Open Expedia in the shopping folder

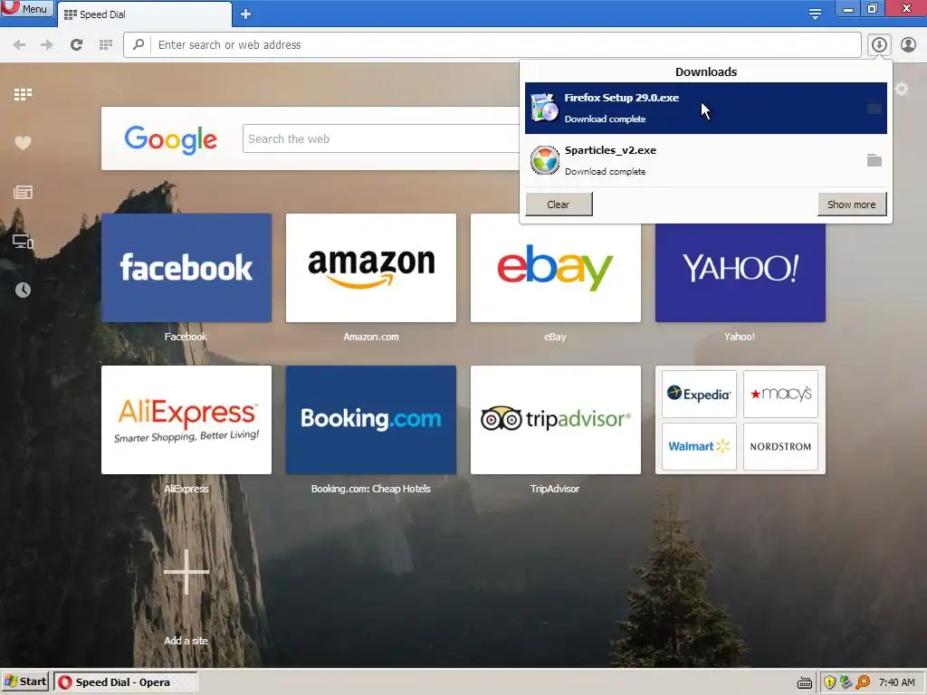(699, 395)
